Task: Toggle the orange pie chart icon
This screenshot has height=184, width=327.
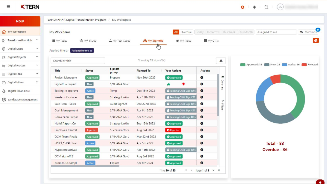Action: [x=316, y=41]
